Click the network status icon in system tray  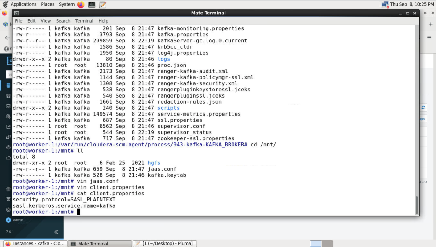[385, 4]
